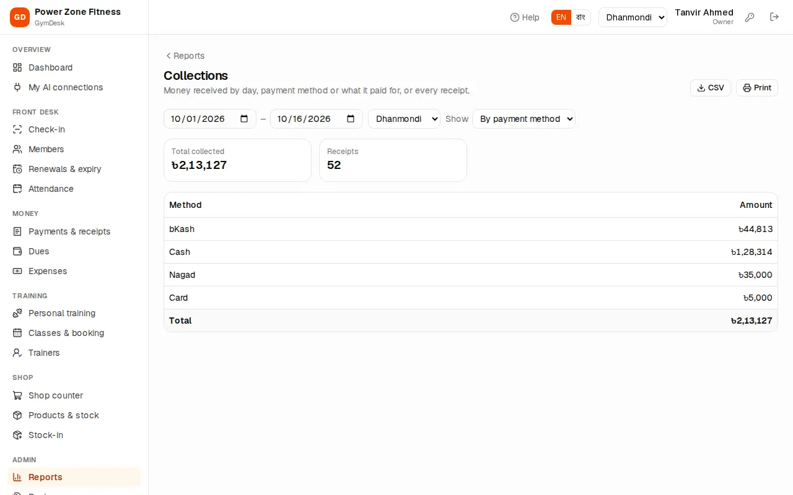This screenshot has height=495, width=793.
Task: Open Dues in the sidebar
Action: tap(74, 251)
